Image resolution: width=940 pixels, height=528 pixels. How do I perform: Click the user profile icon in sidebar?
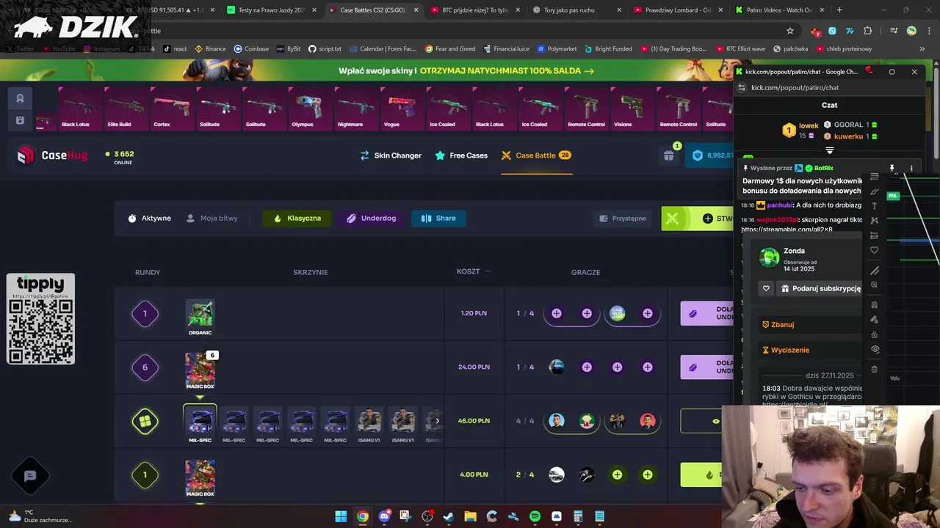pos(20,98)
